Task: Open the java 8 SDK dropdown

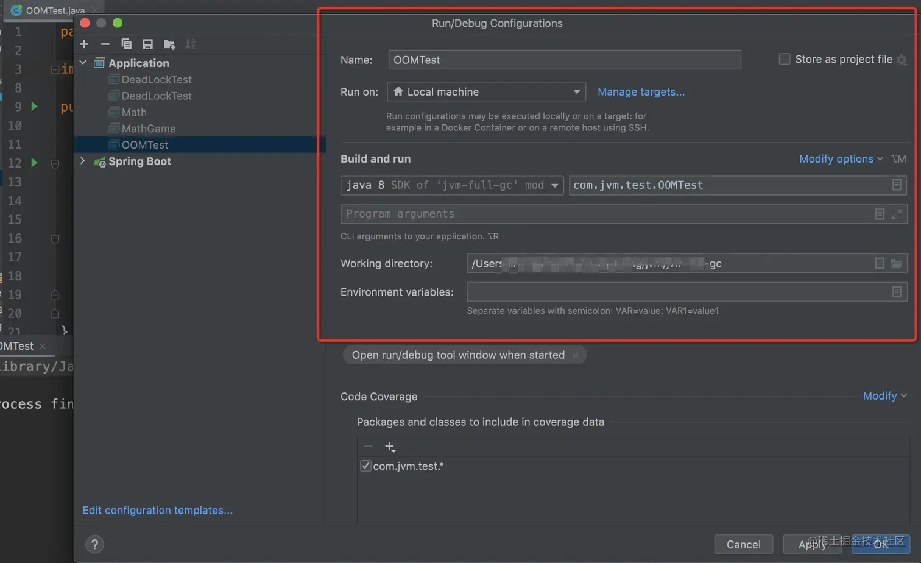Action: 451,185
